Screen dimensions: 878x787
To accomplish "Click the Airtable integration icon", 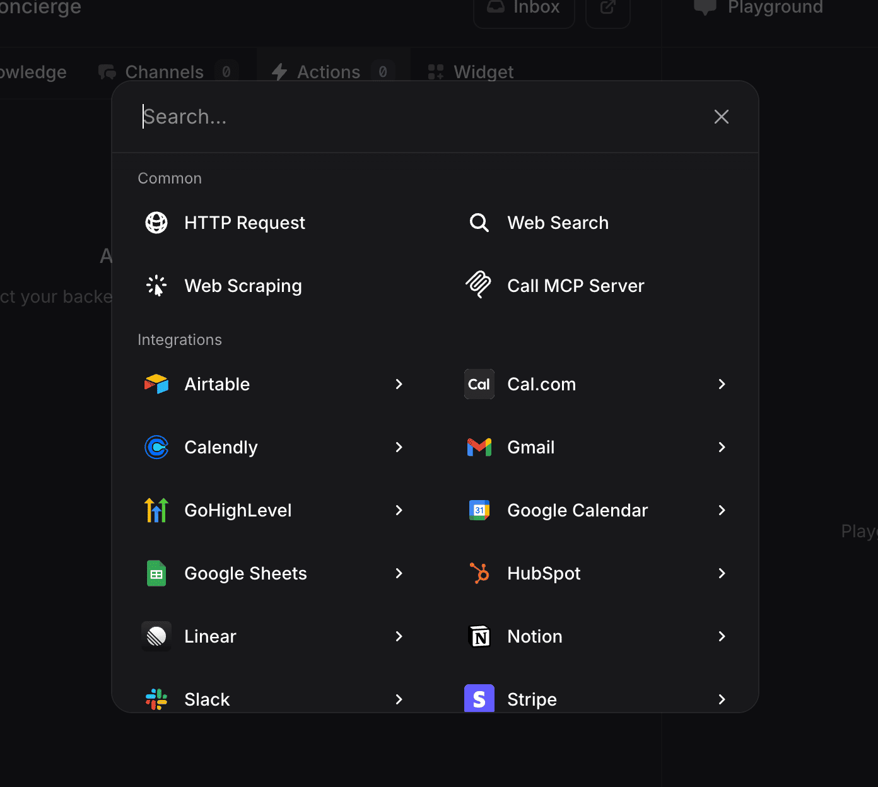I will click(x=156, y=384).
